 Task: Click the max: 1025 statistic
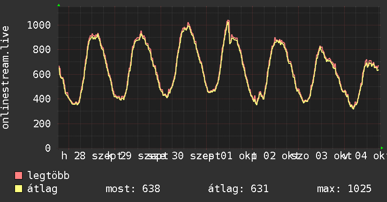344,189
